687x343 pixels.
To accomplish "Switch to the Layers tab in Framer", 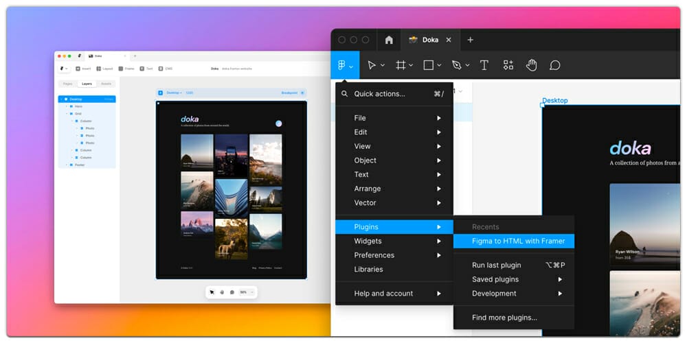I will pos(87,84).
